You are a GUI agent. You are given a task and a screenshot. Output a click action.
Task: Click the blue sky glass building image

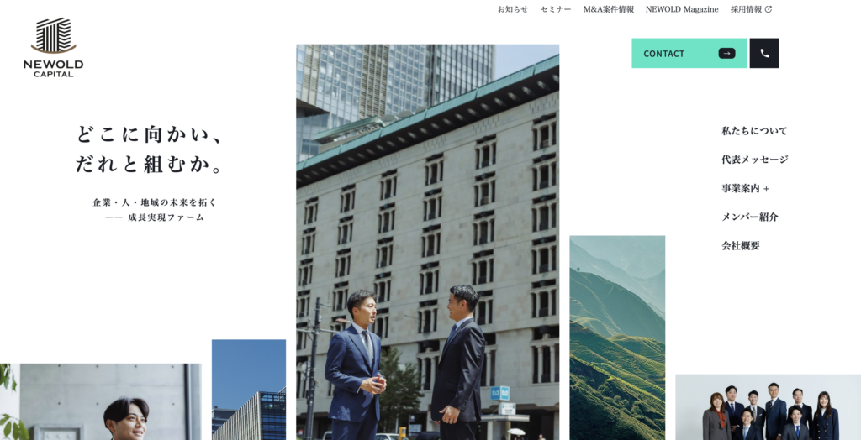click(249, 390)
